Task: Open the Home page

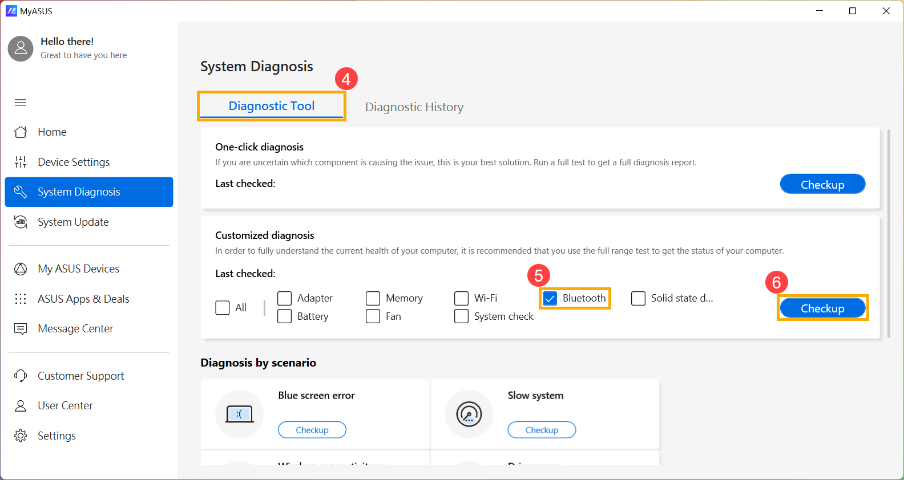Action: [89, 132]
